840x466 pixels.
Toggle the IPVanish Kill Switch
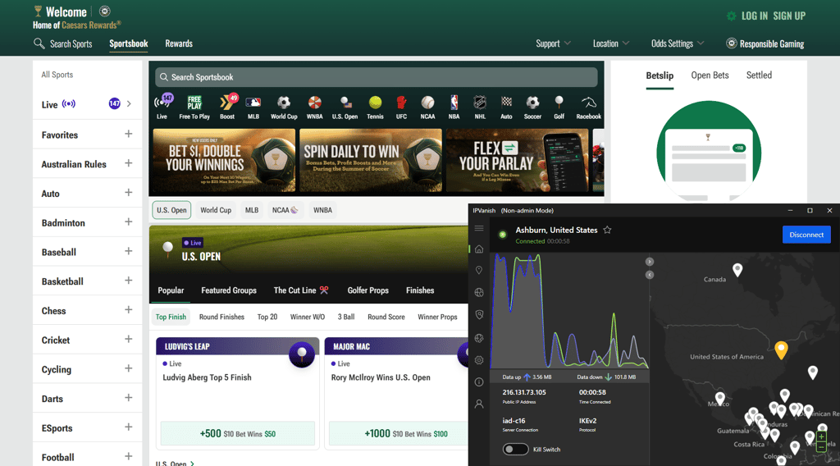click(x=515, y=450)
